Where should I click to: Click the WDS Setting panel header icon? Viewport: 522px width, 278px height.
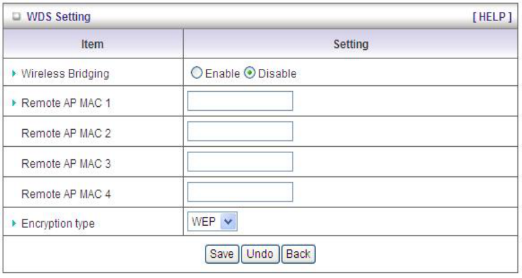(x=15, y=14)
